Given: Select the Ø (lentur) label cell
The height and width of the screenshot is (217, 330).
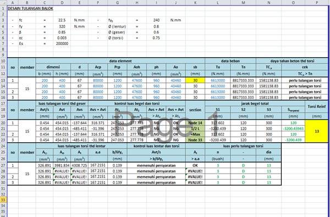Looking at the screenshot, I should click(x=117, y=26).
